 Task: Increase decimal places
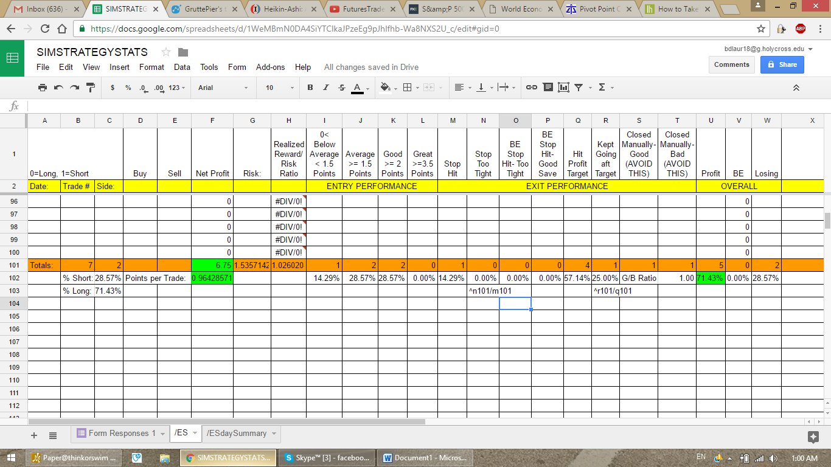coord(159,88)
